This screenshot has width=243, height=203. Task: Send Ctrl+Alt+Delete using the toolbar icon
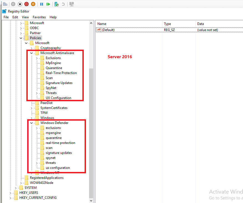coord(5,4)
